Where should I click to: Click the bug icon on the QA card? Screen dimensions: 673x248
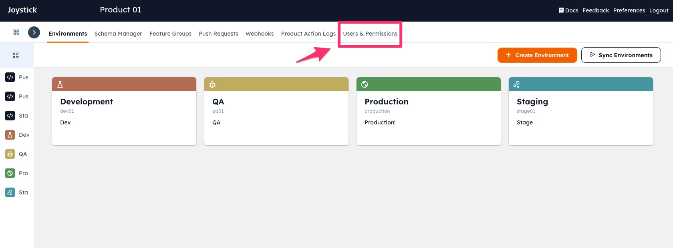212,84
